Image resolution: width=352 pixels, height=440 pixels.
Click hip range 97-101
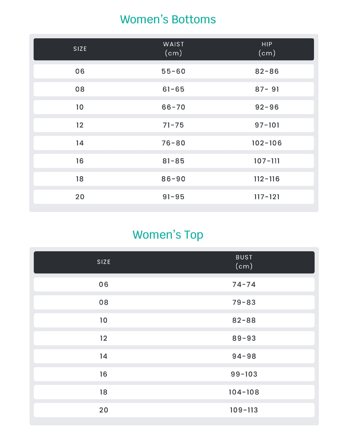[x=267, y=125]
